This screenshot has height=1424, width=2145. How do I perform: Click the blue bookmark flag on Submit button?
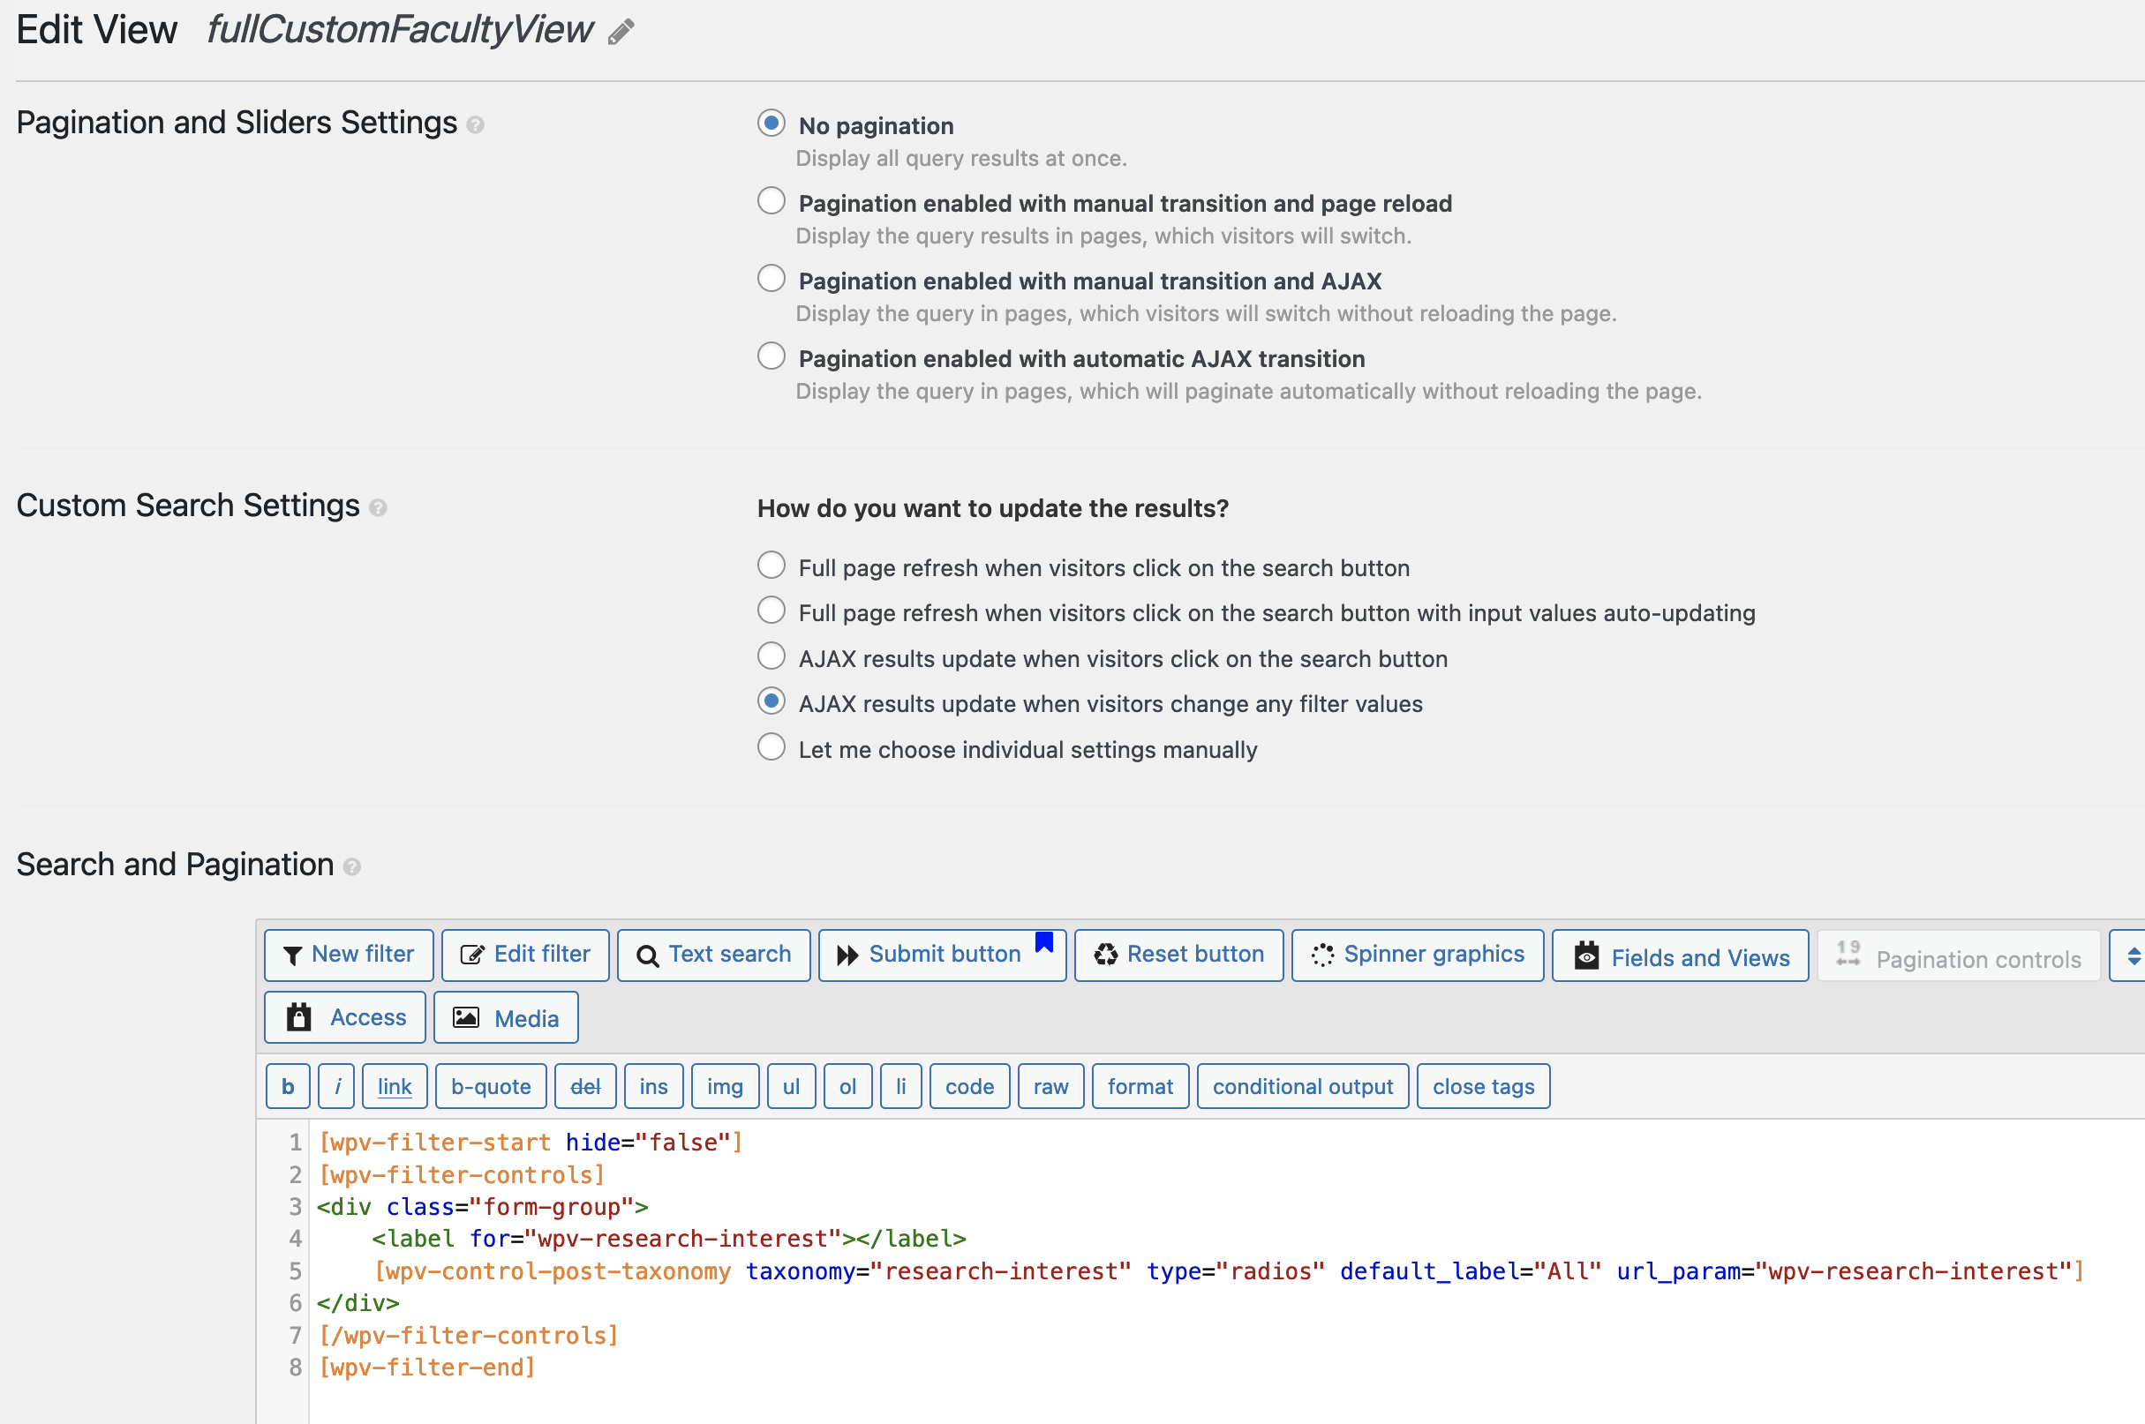tap(1044, 941)
